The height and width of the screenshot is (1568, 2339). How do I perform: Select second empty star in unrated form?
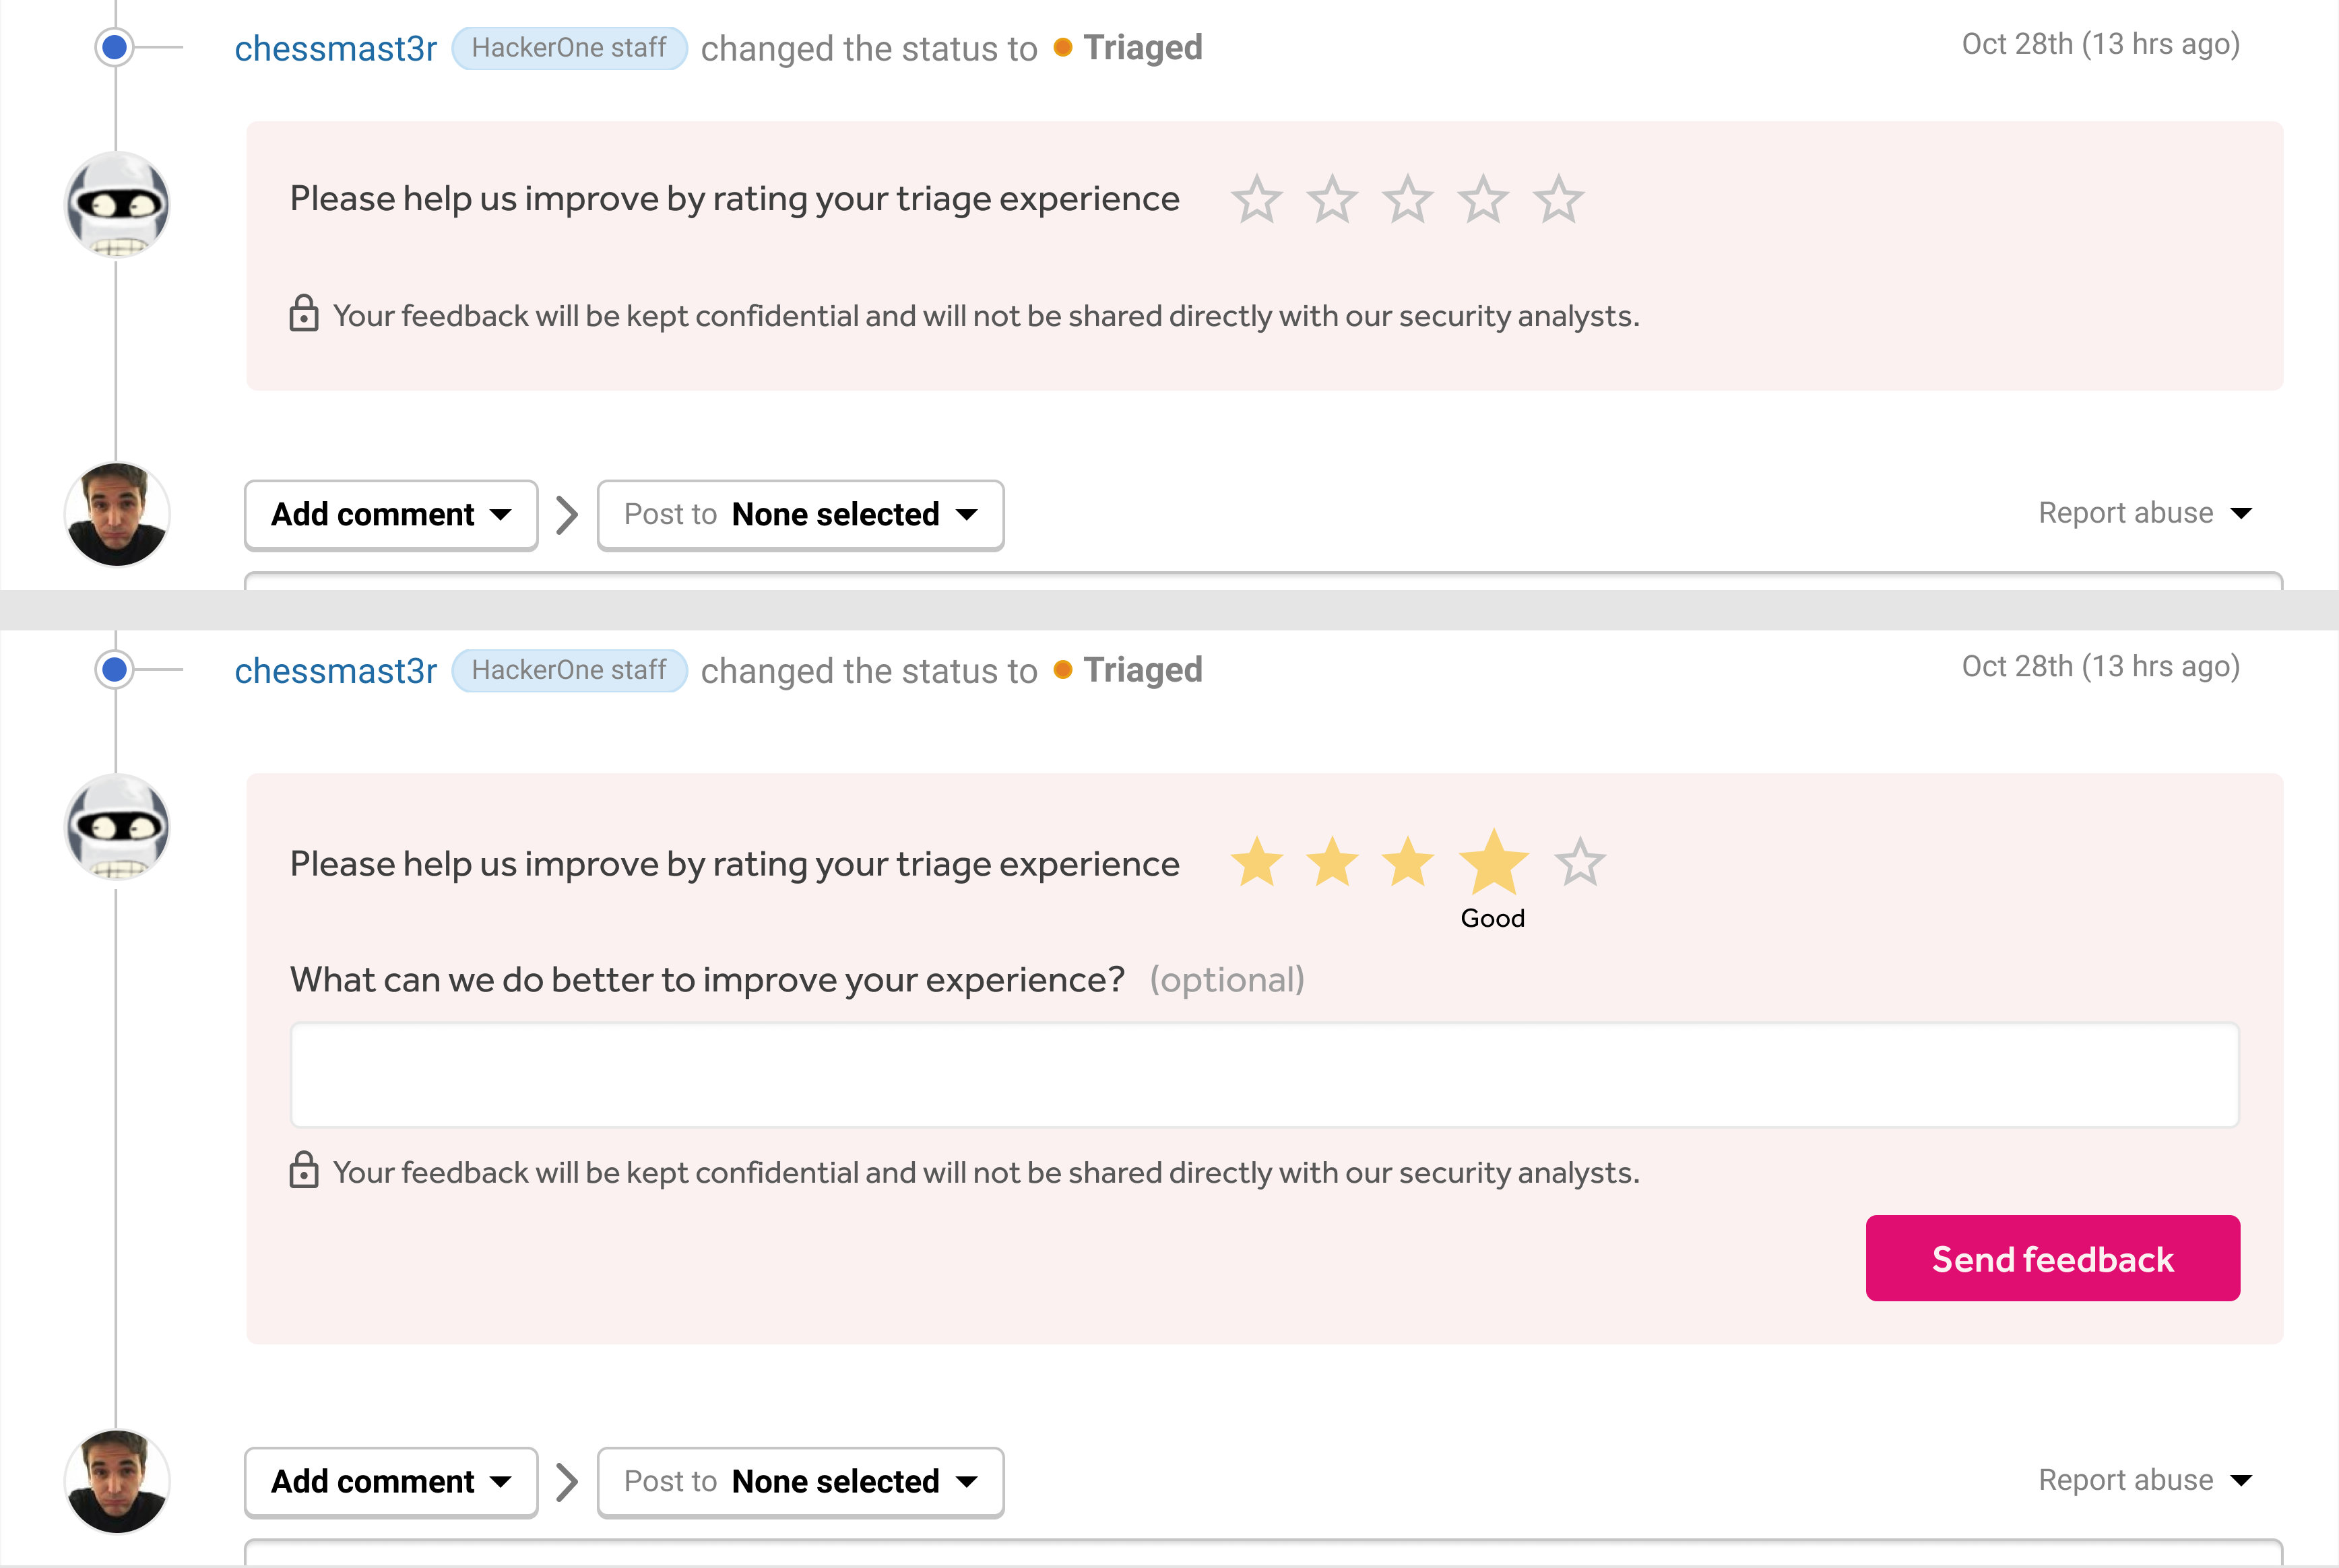(x=1332, y=199)
